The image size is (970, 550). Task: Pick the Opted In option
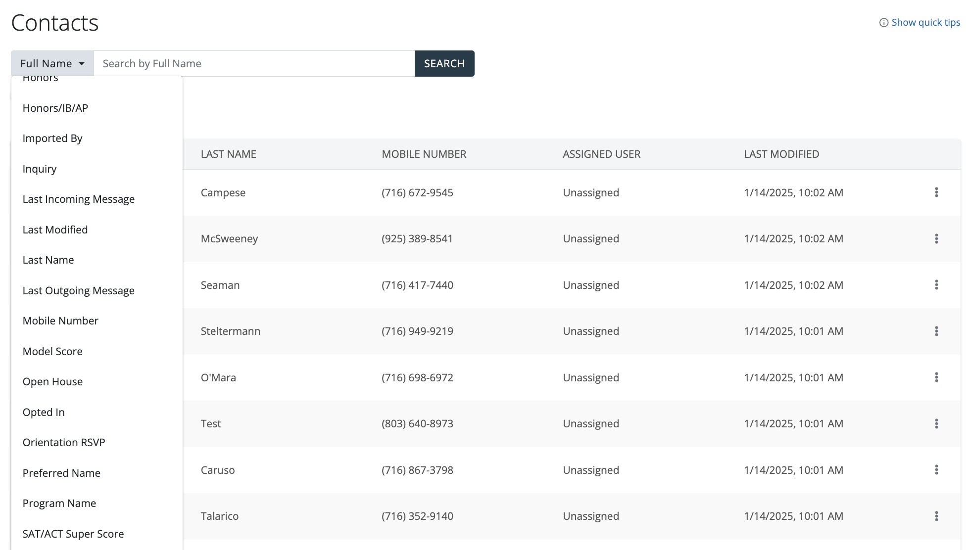coord(44,412)
